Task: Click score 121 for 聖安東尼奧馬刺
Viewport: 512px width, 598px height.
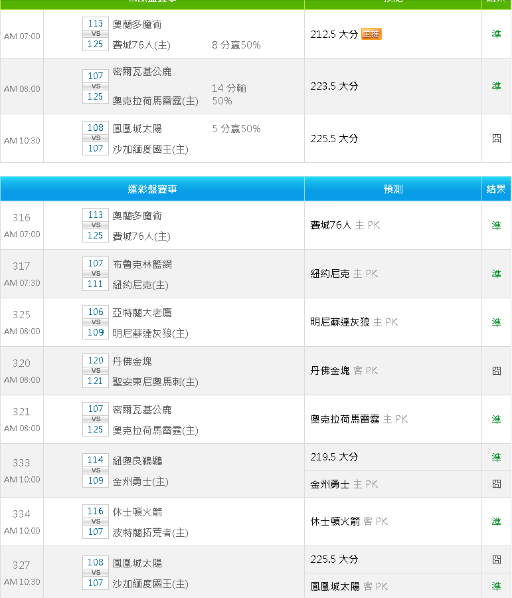Action: coord(96,381)
